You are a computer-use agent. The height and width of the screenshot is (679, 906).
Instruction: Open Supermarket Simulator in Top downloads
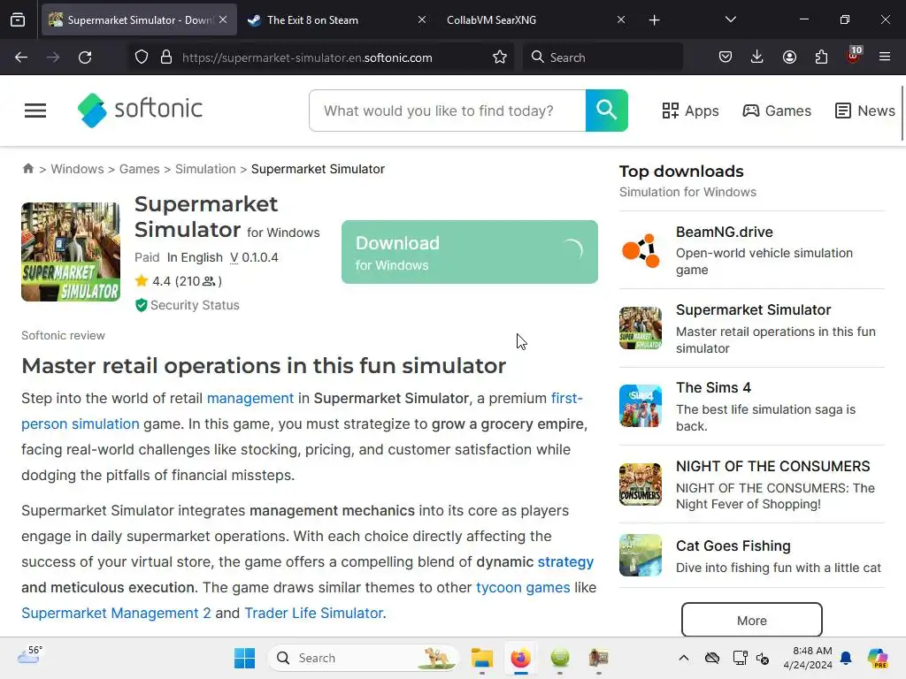click(x=752, y=329)
